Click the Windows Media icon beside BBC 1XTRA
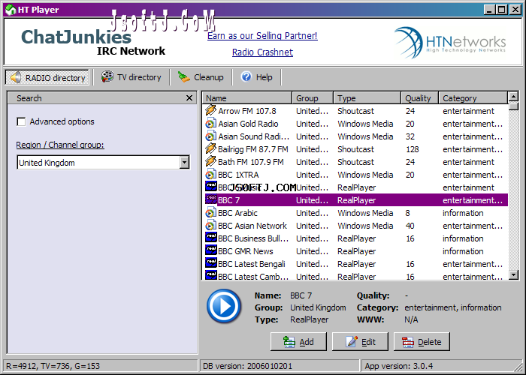526x375 pixels. [210, 174]
